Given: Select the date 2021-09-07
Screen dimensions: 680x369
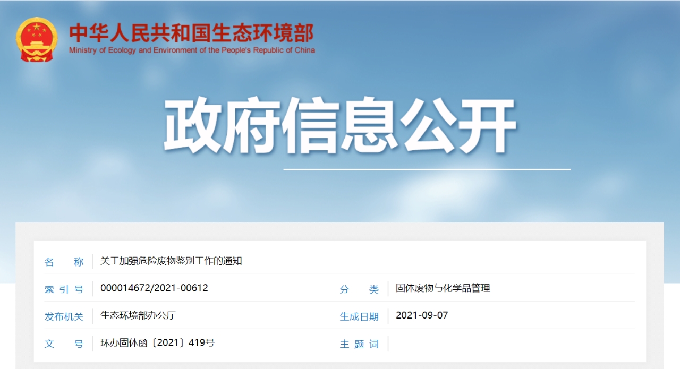Looking at the screenshot, I should [x=422, y=315].
